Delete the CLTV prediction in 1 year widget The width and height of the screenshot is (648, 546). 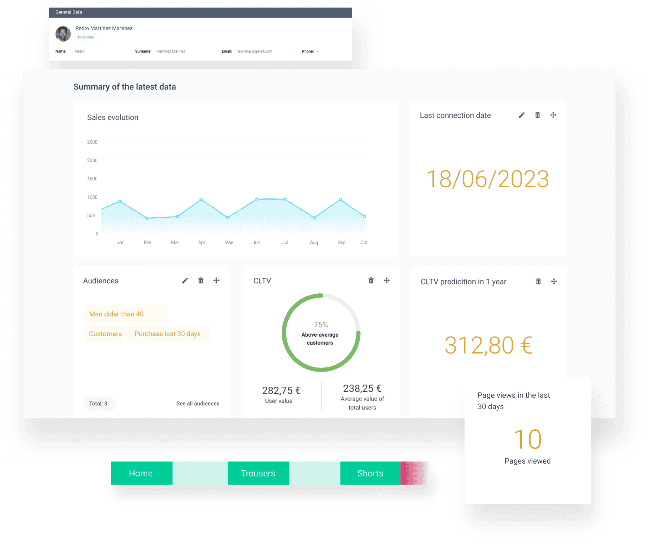(x=538, y=281)
